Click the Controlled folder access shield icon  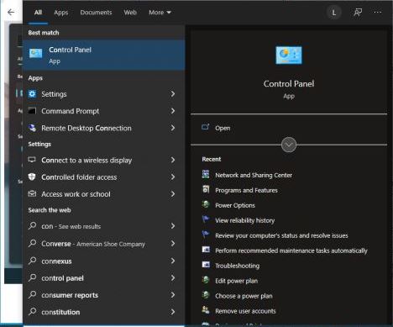pyautogui.click(x=32, y=177)
